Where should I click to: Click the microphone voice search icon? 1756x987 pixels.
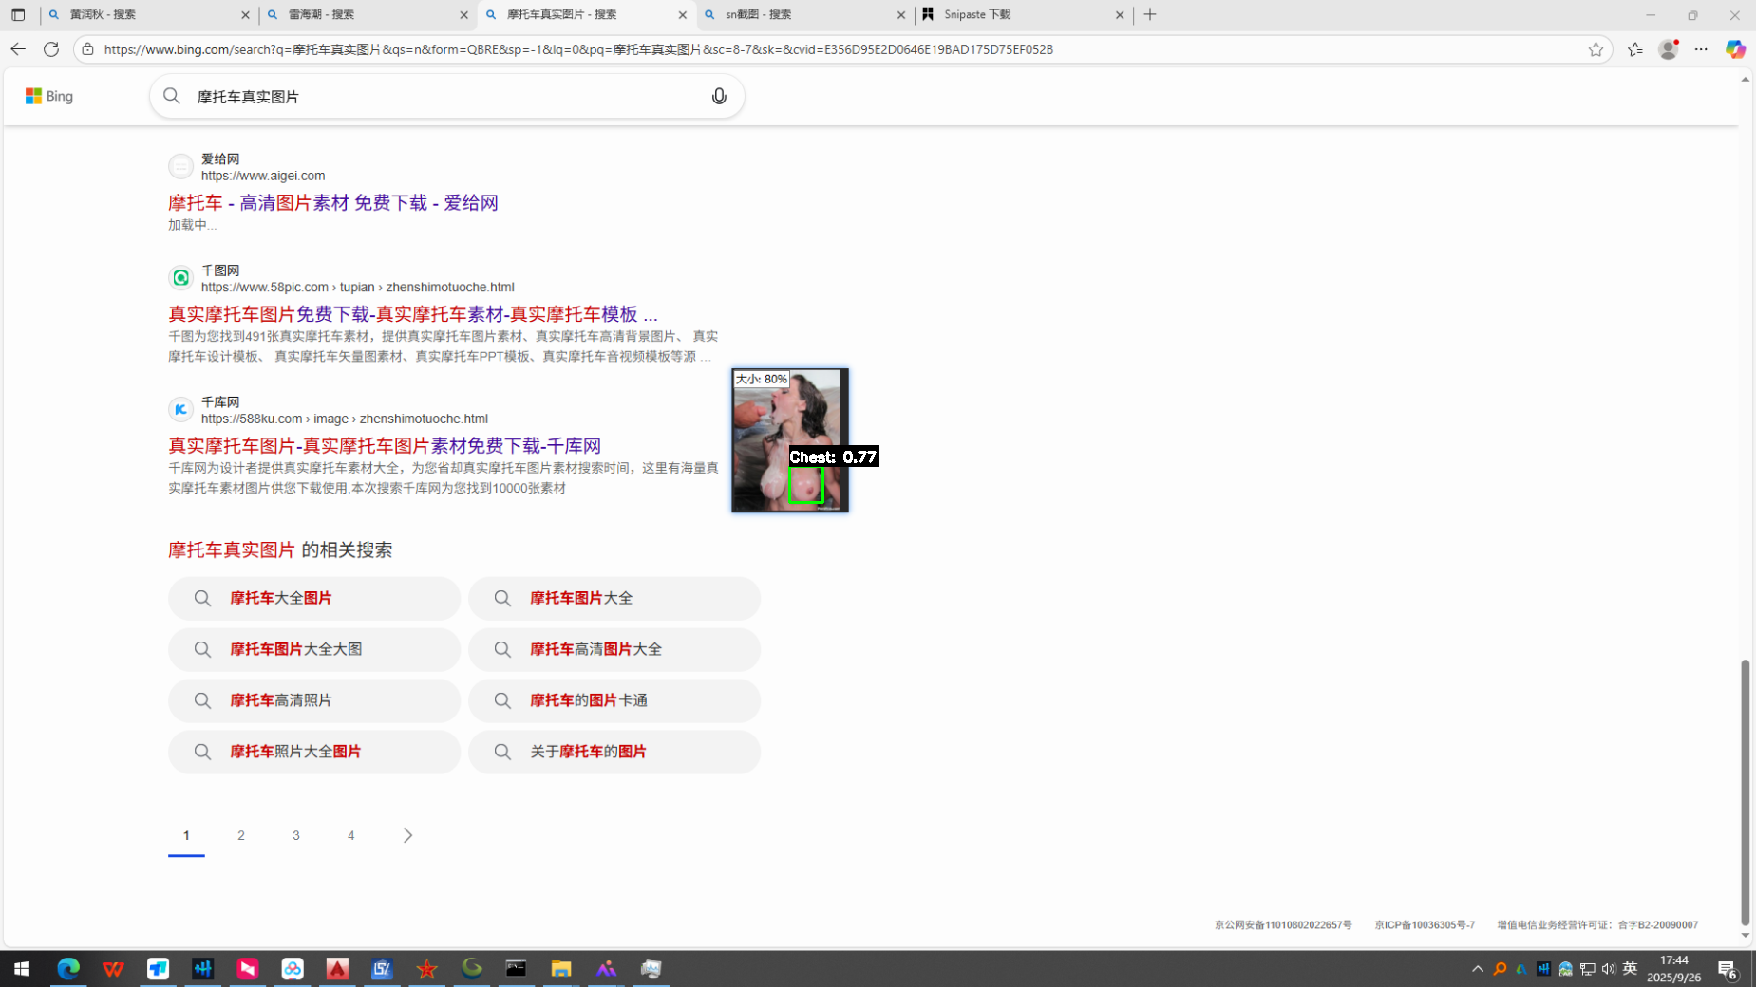(x=719, y=96)
